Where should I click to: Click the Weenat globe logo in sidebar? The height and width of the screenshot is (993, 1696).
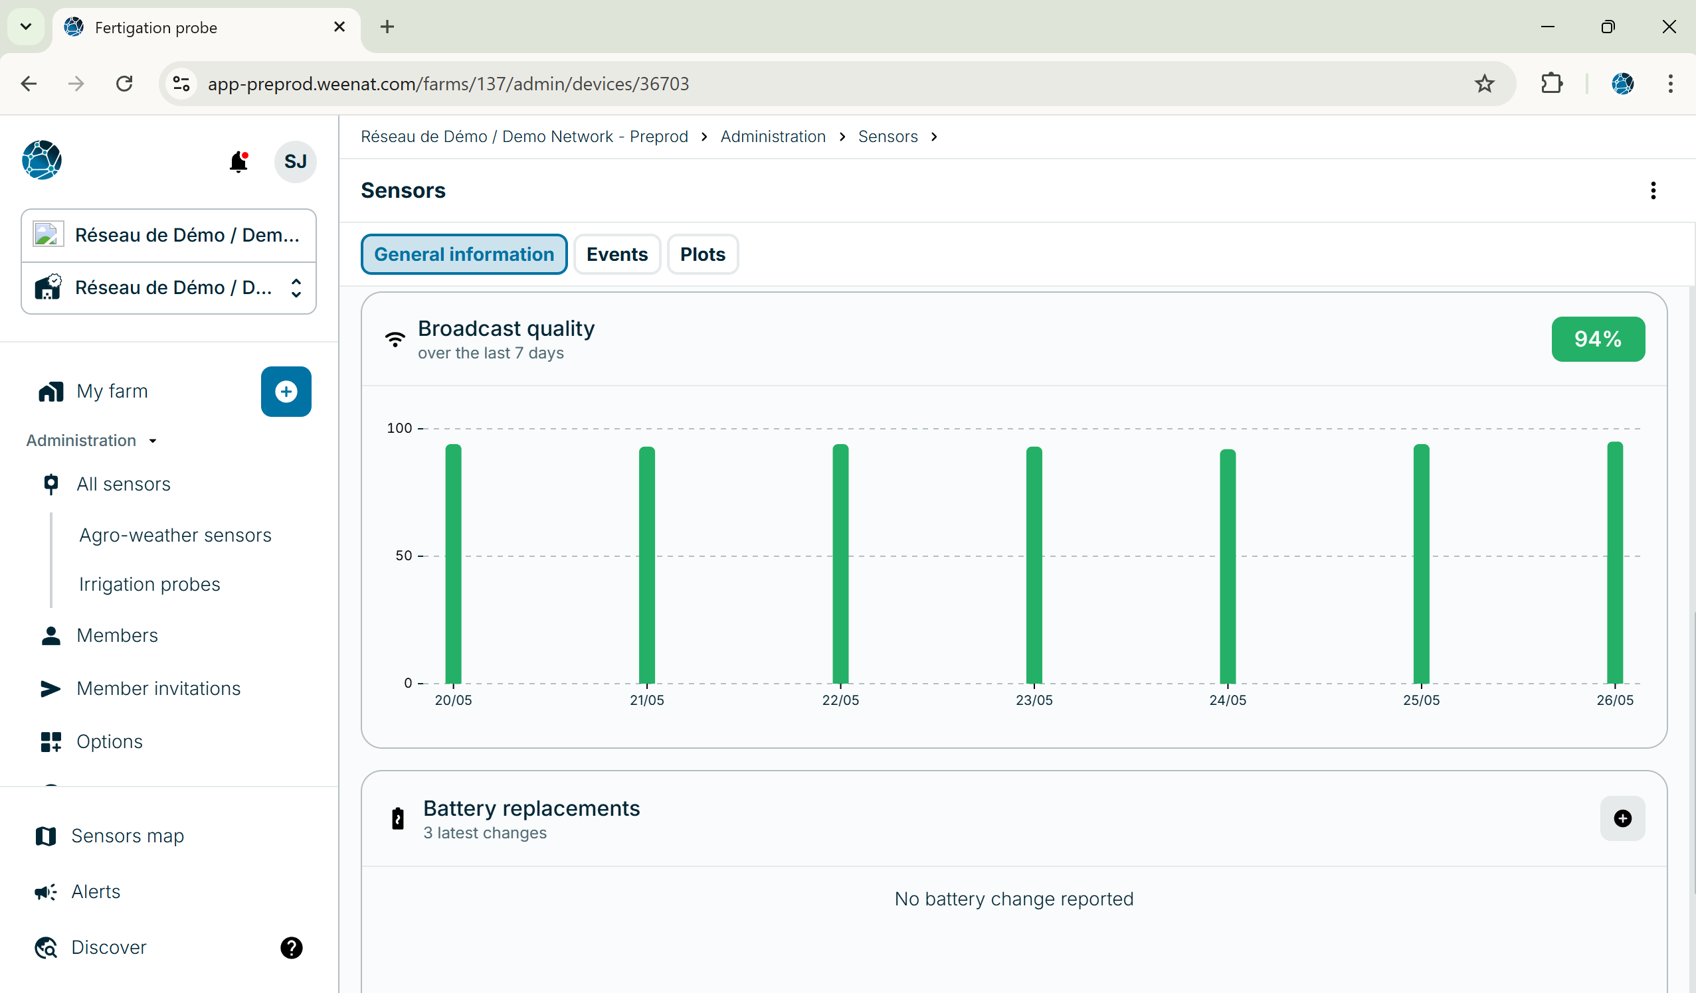(x=42, y=160)
